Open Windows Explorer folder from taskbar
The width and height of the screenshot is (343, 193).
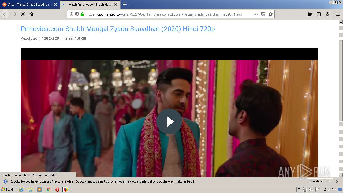point(30,190)
